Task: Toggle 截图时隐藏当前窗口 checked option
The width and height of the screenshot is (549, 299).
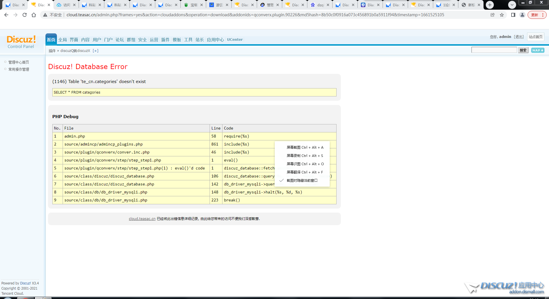Action: point(302,181)
